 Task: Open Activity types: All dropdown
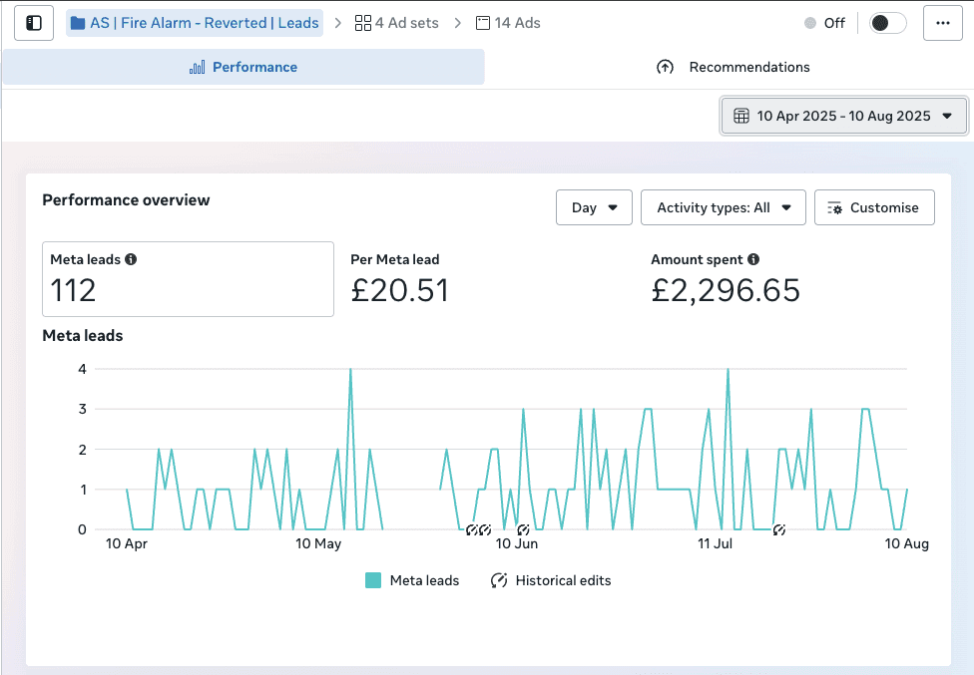click(x=724, y=207)
